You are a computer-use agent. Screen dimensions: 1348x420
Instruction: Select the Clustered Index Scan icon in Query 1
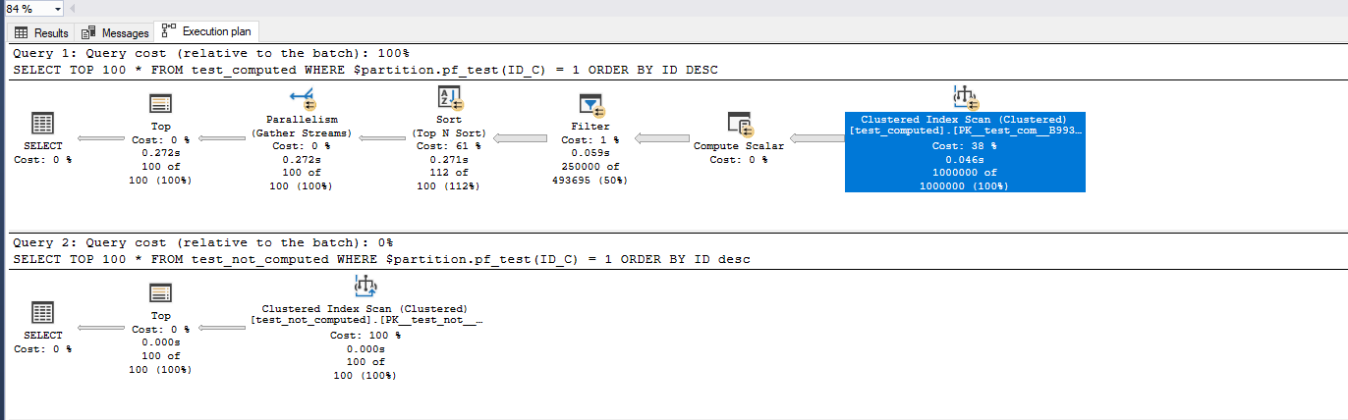point(965,98)
